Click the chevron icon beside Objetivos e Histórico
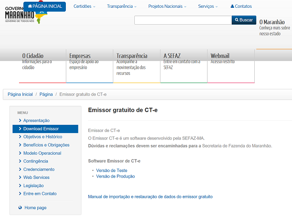292x220 pixels. [x=20, y=137]
